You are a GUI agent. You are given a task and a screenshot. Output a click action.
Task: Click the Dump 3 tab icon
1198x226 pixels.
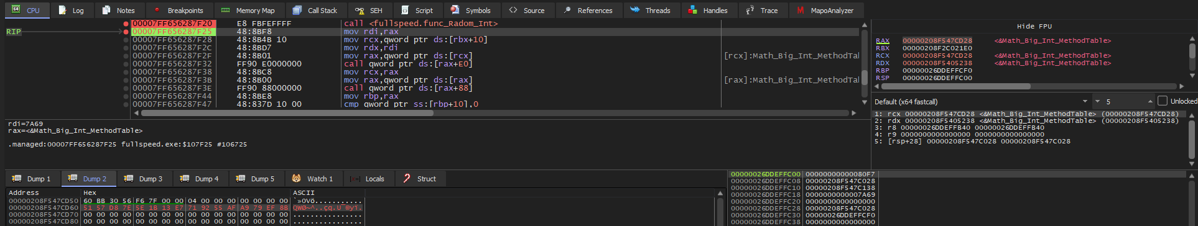[129, 179]
